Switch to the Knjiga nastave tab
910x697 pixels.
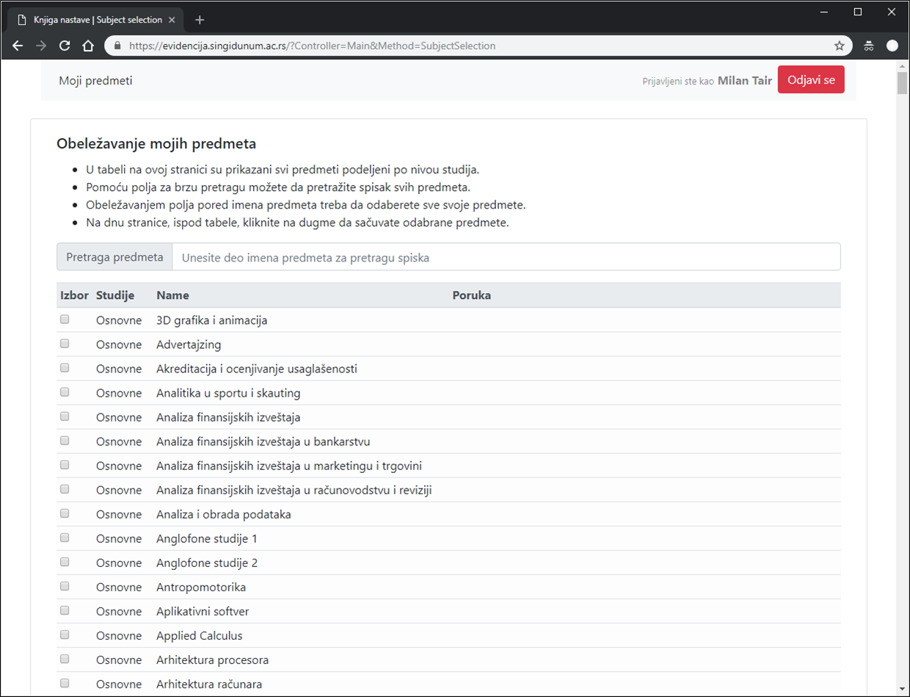(95, 20)
